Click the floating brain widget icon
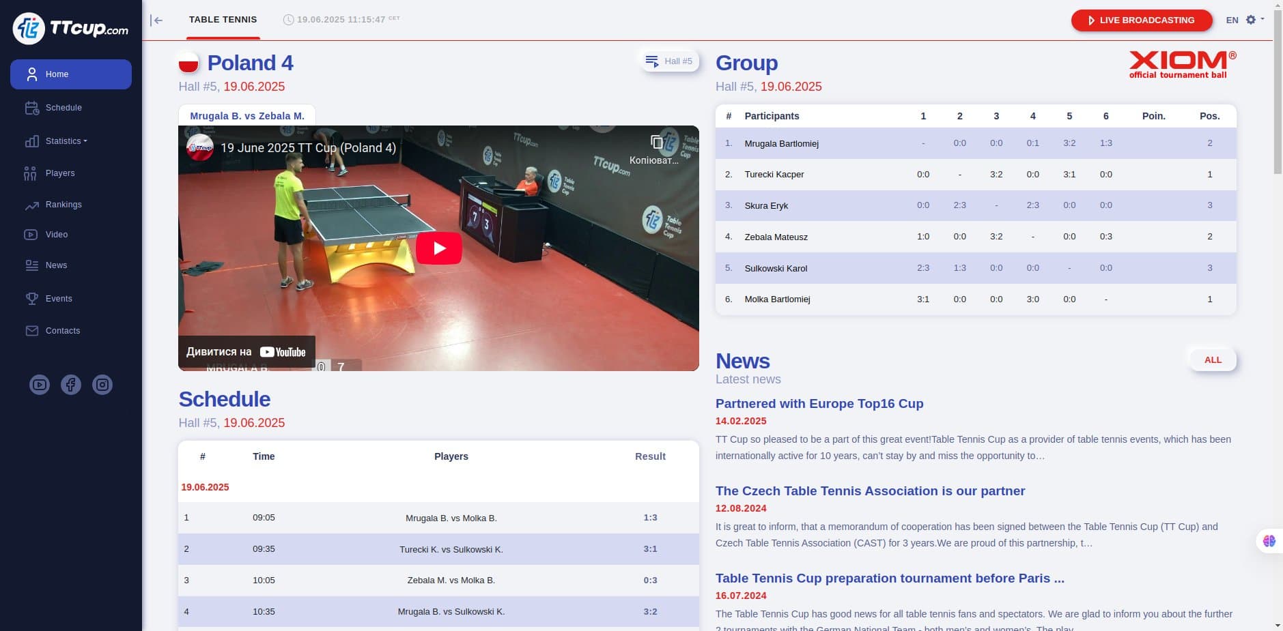Viewport: 1283px width, 631px height. click(1269, 541)
